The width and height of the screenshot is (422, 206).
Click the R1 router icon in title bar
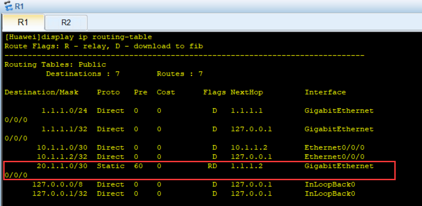click(x=9, y=6)
